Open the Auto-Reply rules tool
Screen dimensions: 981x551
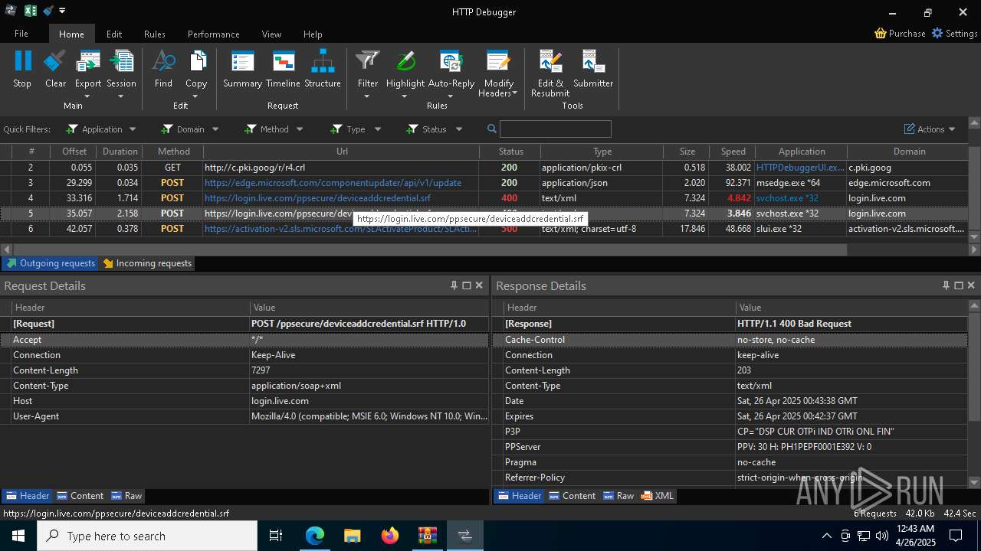click(451, 73)
